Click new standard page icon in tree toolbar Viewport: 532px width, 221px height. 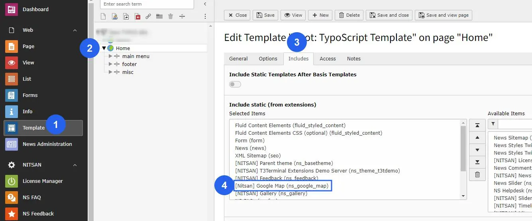103,17
